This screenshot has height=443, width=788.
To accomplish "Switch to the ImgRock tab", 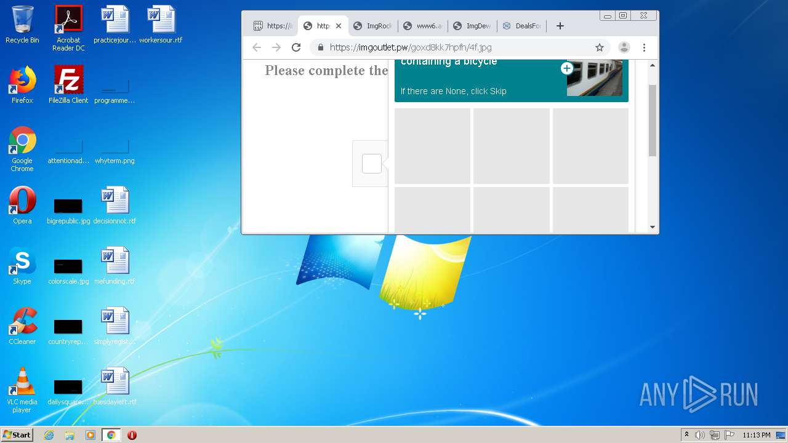I will pos(373,26).
